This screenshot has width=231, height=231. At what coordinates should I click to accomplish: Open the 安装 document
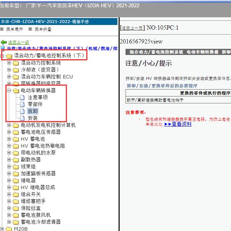coord(33,118)
